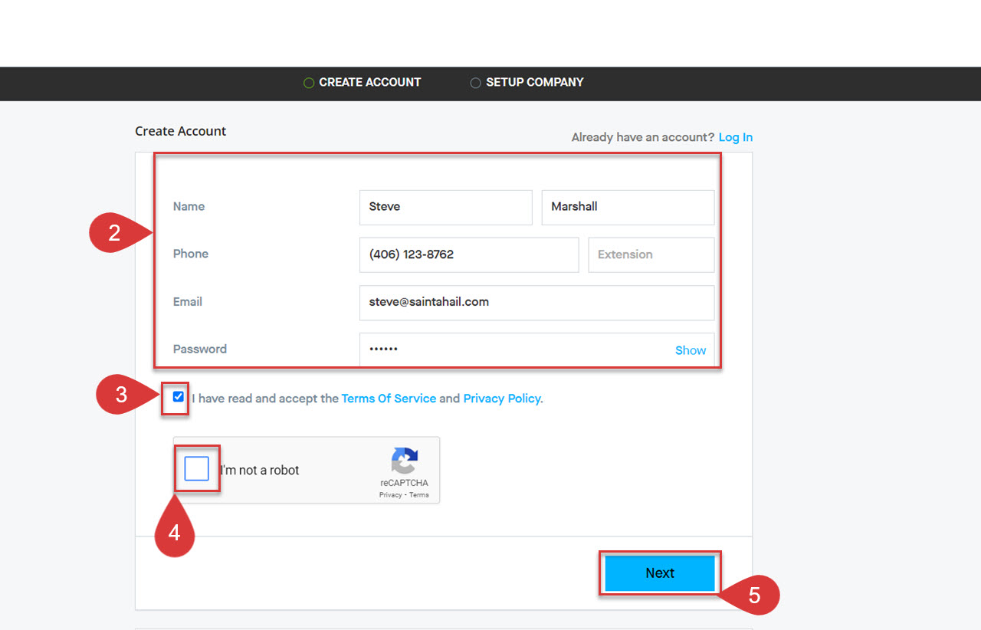
Task: Click the reCAPTCHA logo icon
Action: [404, 461]
